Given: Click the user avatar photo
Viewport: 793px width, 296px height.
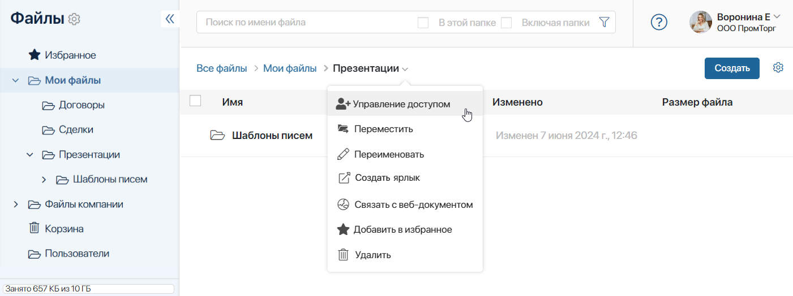Looking at the screenshot, I should tap(701, 22).
